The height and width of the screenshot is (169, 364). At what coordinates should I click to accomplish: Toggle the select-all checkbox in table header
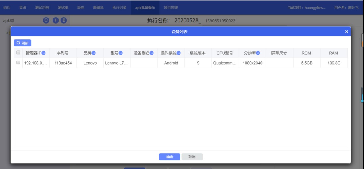tap(18, 53)
